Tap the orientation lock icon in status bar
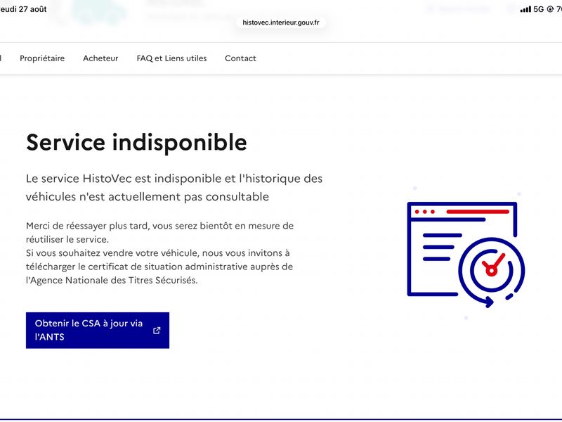 [x=550, y=9]
